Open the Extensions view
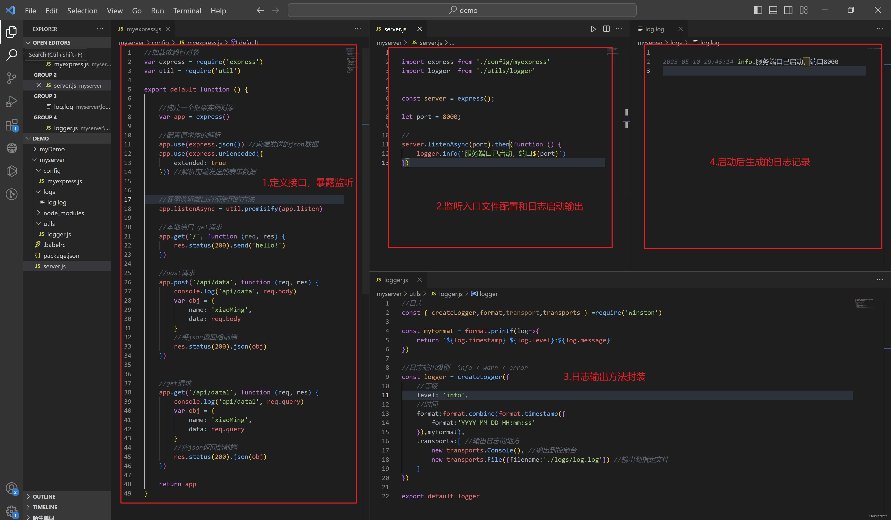This screenshot has width=891, height=520. point(11,125)
